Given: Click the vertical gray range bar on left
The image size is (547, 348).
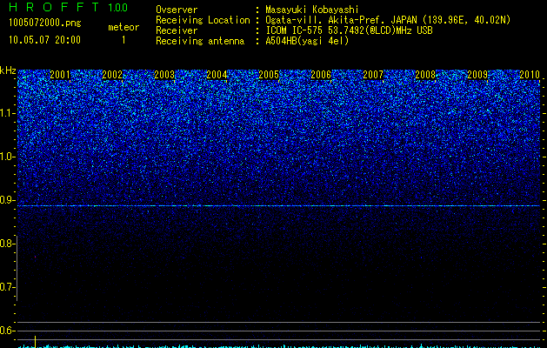Looking at the screenshot, I should 17,268.
